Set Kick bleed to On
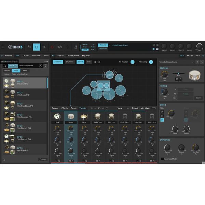 [x=162, y=120]
